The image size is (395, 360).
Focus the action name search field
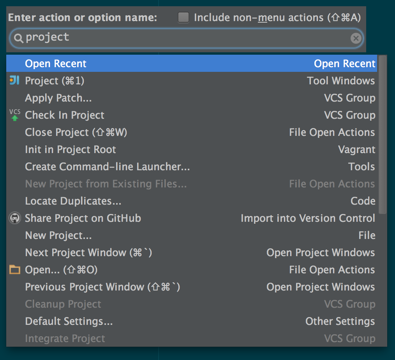coord(187,38)
